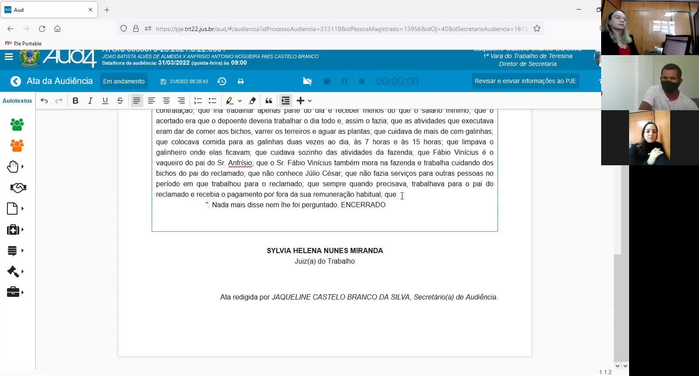Toggle italic formatting

tap(90, 101)
